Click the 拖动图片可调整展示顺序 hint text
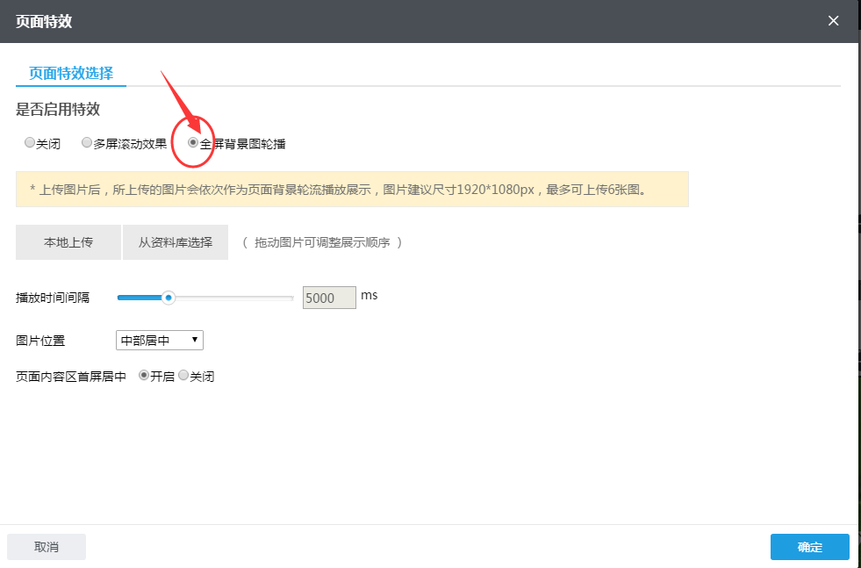The width and height of the screenshot is (861, 568). 322,242
